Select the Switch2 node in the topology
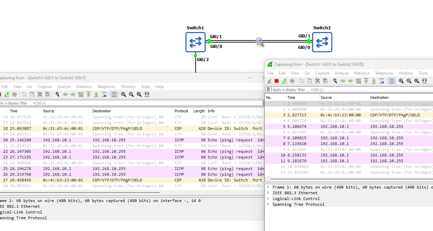The image size is (433, 231). (322, 42)
